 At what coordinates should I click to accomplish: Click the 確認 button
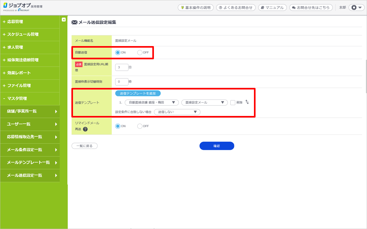coord(217,146)
